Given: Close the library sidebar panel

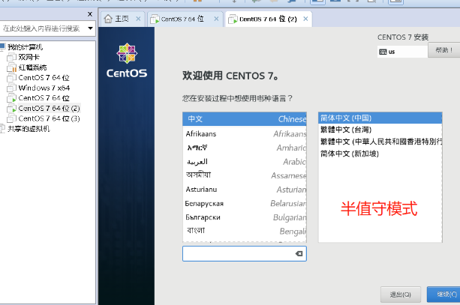Looking at the screenshot, I should 90,14.
